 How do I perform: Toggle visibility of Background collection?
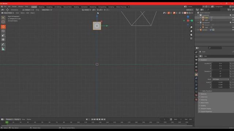233,23
